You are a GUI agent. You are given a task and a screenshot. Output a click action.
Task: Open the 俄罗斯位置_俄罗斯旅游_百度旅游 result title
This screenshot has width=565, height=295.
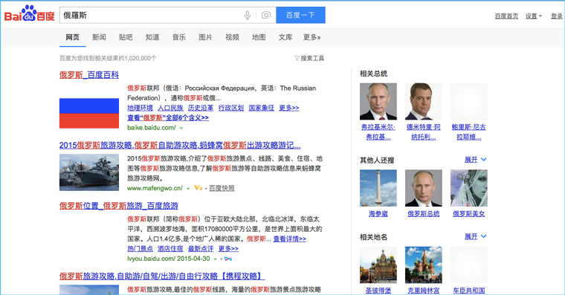point(119,206)
